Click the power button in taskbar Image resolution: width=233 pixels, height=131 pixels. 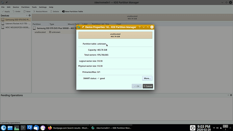pyautogui.click(x=192, y=128)
